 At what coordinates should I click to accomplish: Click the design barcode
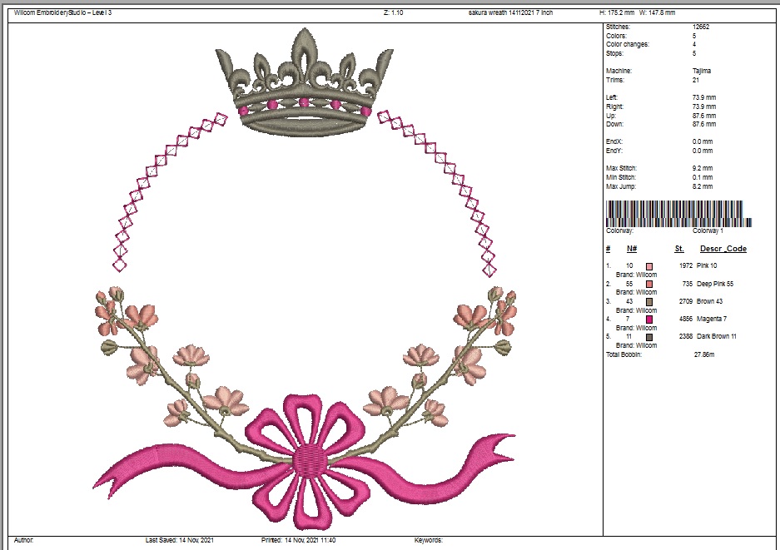678,214
